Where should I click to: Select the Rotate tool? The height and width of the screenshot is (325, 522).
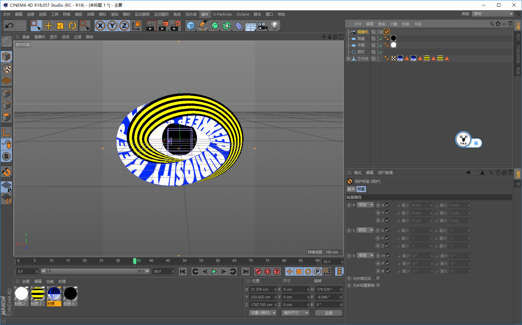pos(72,26)
